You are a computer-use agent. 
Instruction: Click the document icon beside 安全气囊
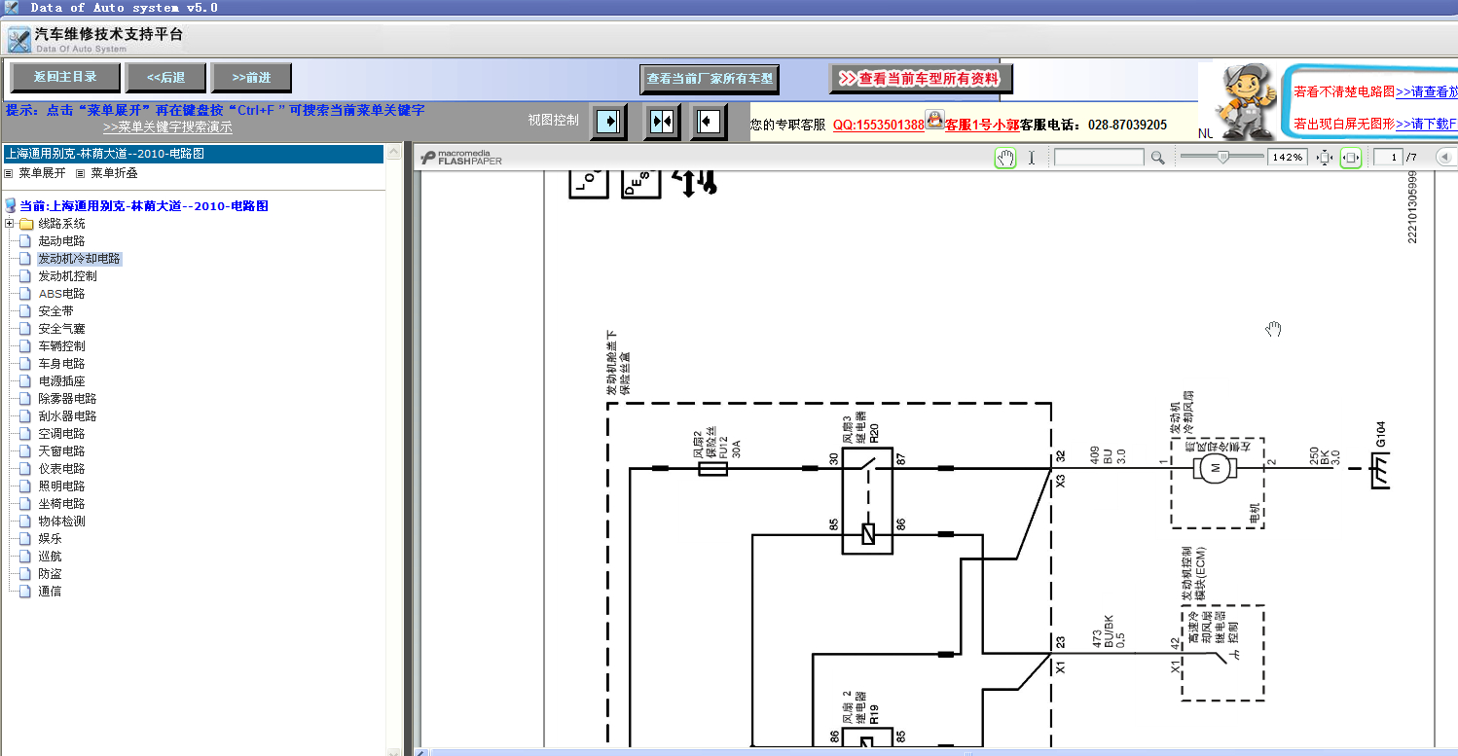pos(26,329)
